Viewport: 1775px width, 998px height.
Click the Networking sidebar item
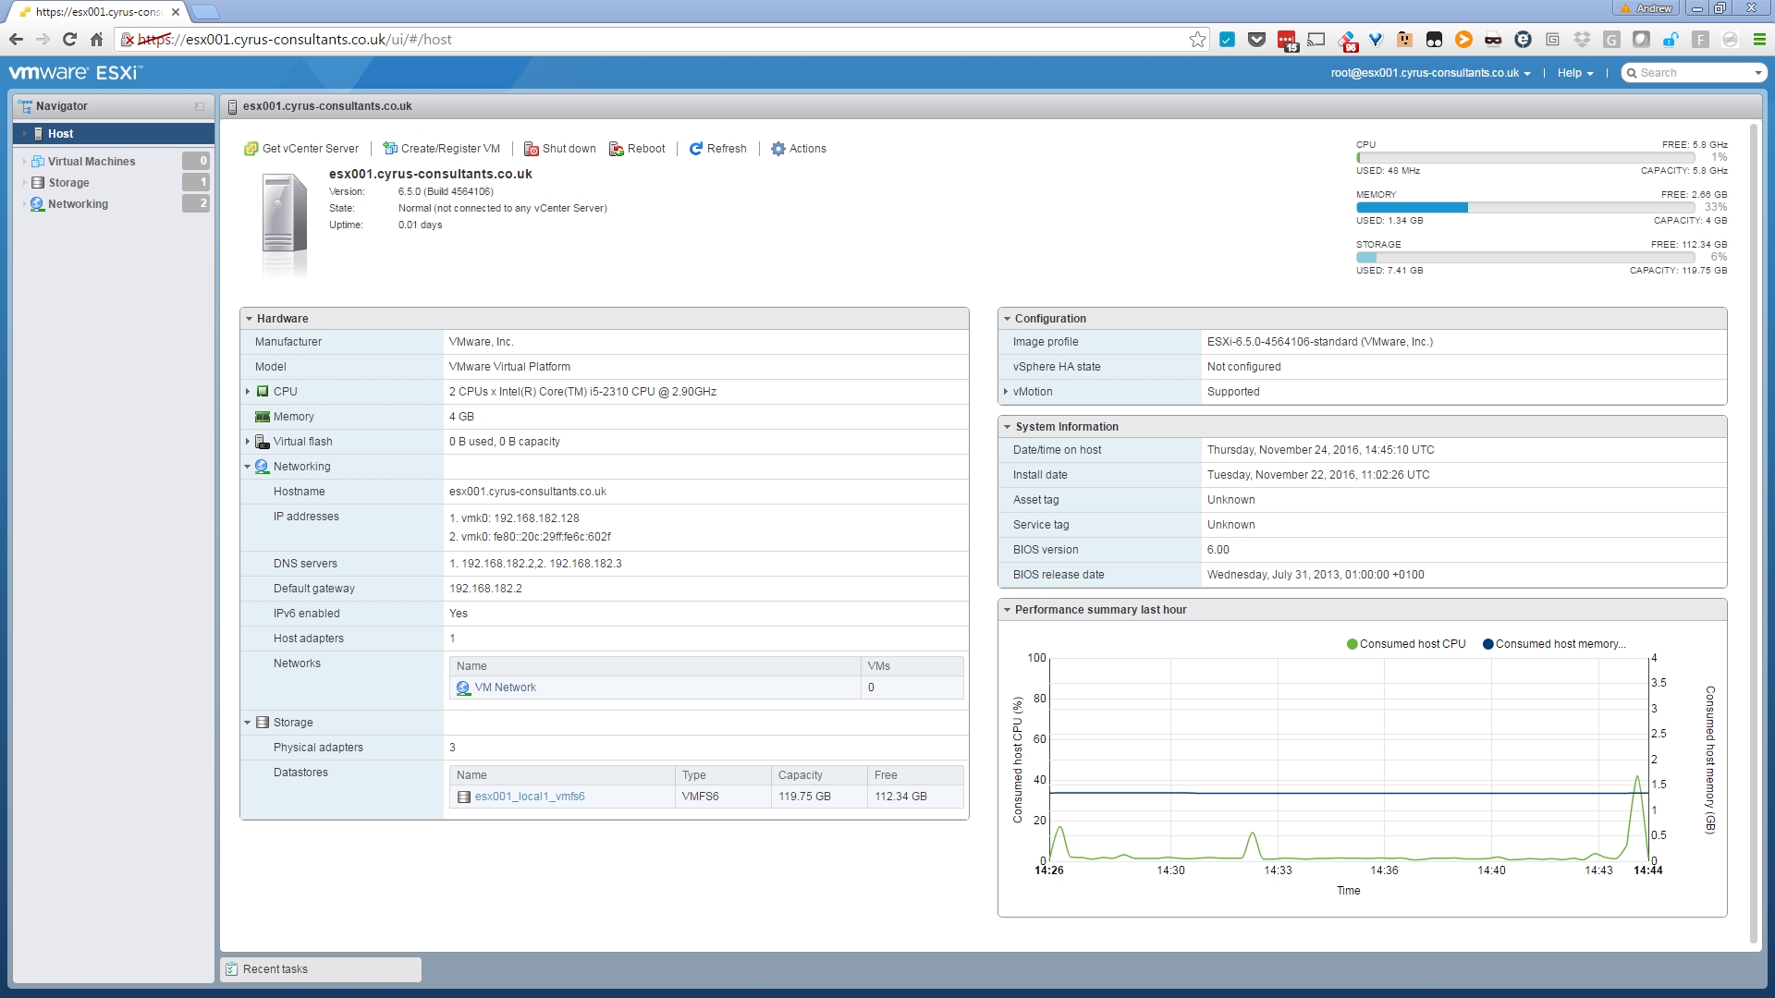[77, 203]
